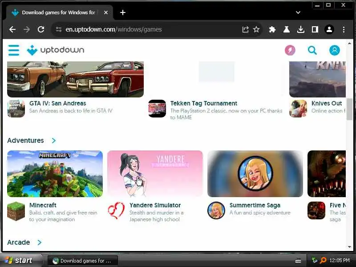Open the site information icon in address bar
Screen dimensions: 356x267
(x=59, y=29)
